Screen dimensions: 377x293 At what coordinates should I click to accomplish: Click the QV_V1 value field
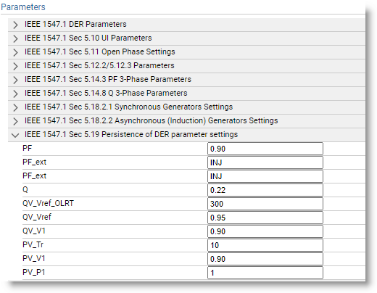tap(265, 231)
